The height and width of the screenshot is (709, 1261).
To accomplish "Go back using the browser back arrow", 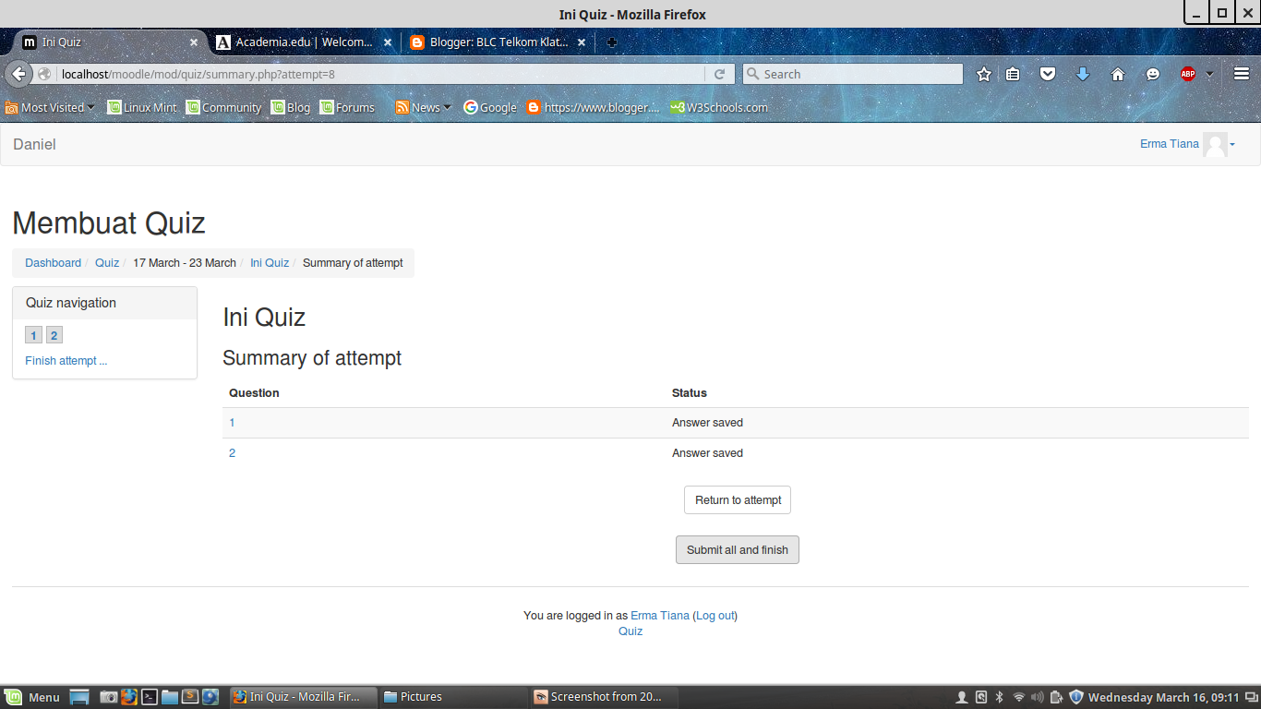I will click(18, 74).
